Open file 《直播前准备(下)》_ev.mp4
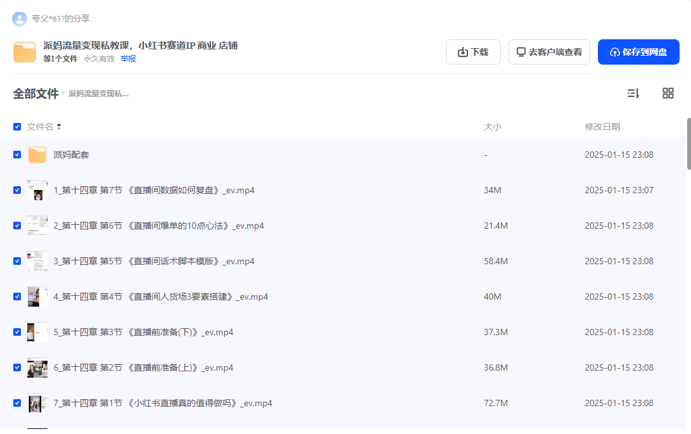Image resolution: width=691 pixels, height=434 pixels. (x=143, y=332)
